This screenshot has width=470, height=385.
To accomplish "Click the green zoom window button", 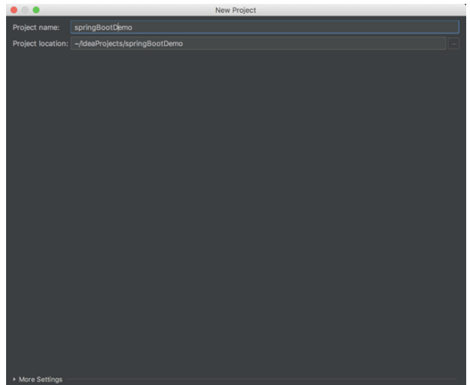I will coord(37,10).
